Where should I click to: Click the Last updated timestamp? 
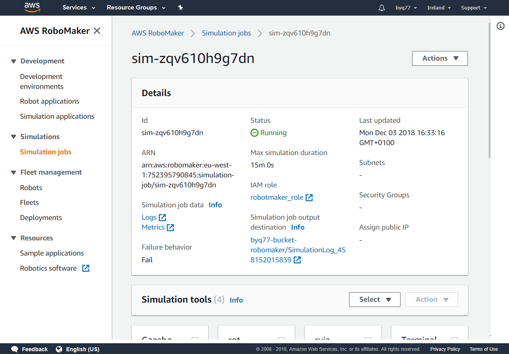tap(402, 138)
